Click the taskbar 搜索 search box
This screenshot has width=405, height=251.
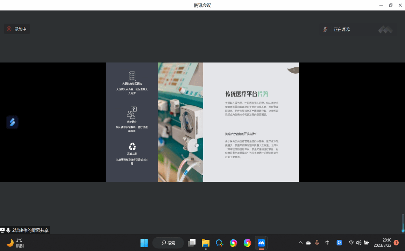click(168, 243)
